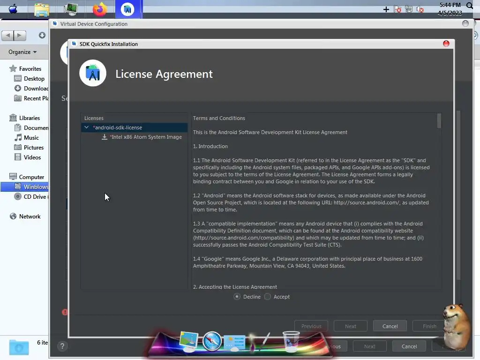Click the pictures dock icon

pyautogui.click(x=188, y=341)
